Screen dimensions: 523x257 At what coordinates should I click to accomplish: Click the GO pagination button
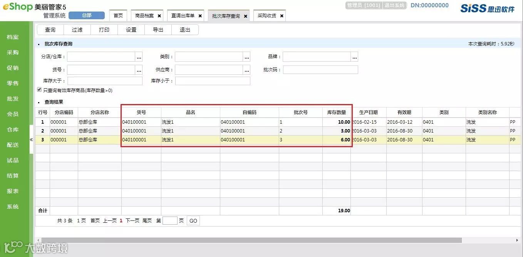193,221
